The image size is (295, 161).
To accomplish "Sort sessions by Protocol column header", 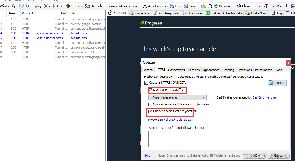I will click(x=27, y=13).
